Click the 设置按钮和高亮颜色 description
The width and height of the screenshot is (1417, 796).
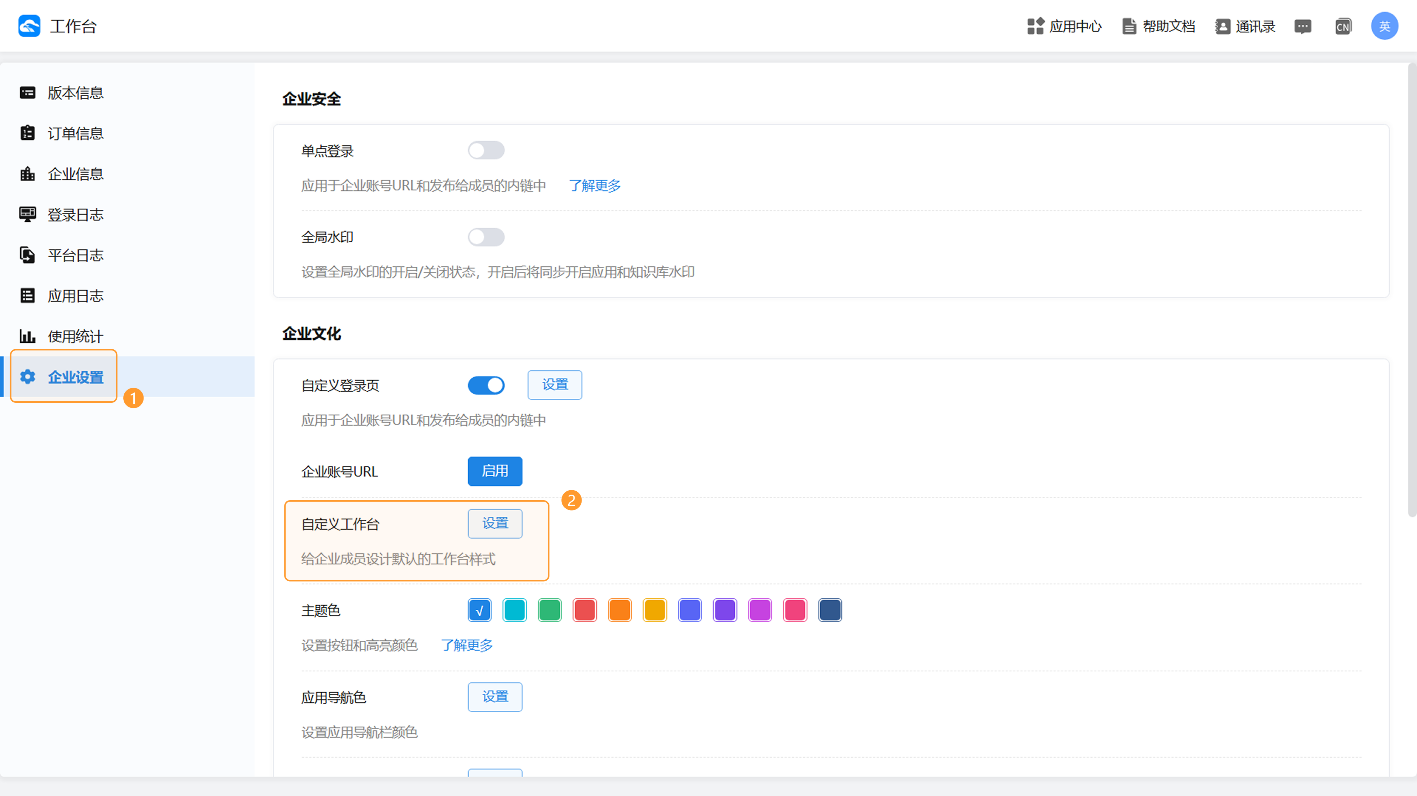359,646
